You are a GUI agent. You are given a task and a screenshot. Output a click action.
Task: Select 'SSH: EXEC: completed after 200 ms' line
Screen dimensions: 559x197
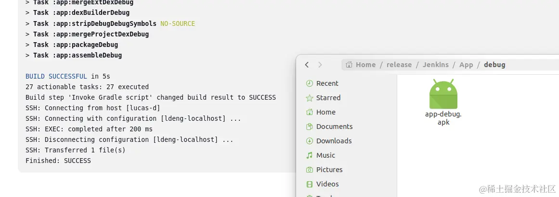[x=89, y=129]
